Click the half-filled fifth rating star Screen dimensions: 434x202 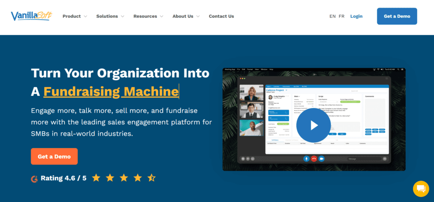[x=151, y=178]
